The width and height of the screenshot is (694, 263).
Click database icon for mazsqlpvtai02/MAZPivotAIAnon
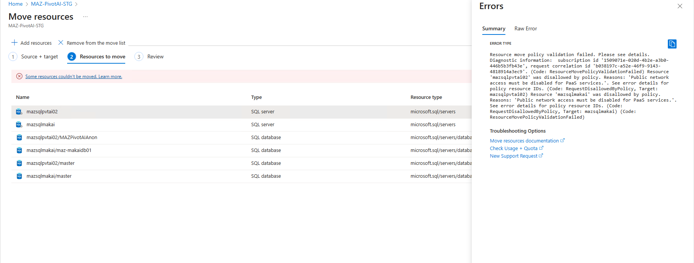(x=19, y=138)
